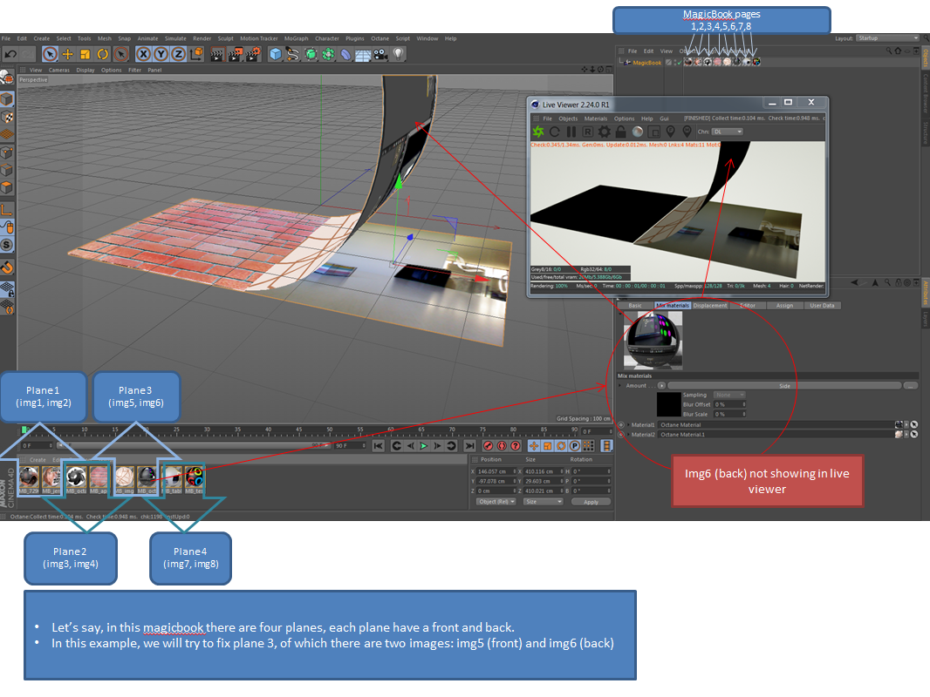Toggle clay mode sphere in Live Viewer
Viewport: 930px width, 697px height.
(x=637, y=132)
